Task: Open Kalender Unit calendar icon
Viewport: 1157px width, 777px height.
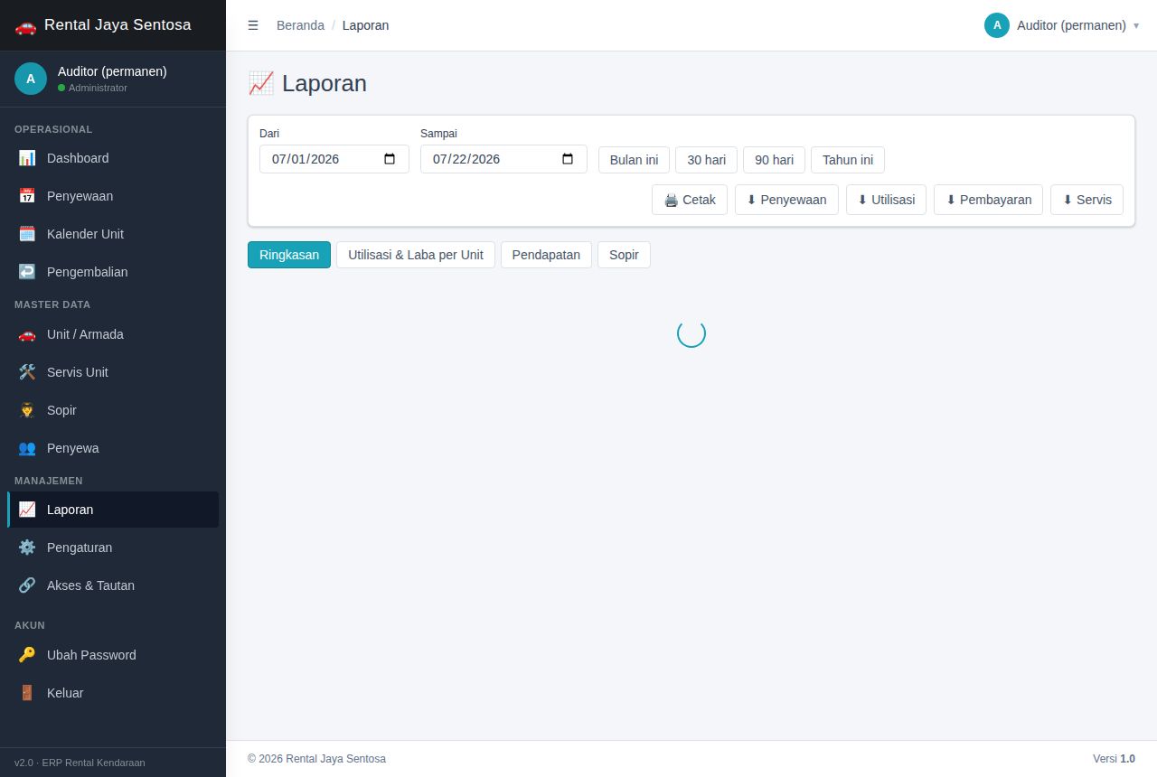Action: [27, 234]
